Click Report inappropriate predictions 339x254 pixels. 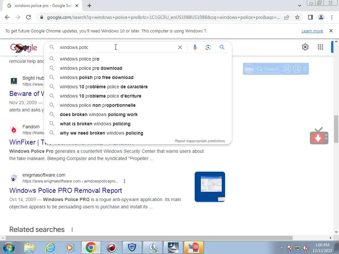tap(200, 141)
